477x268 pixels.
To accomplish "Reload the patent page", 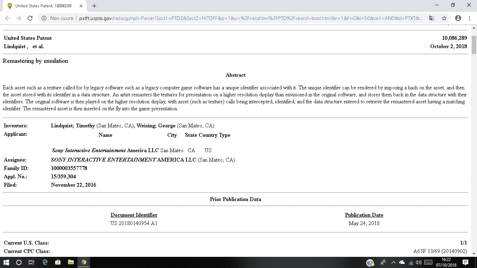I will (x=30, y=18).
